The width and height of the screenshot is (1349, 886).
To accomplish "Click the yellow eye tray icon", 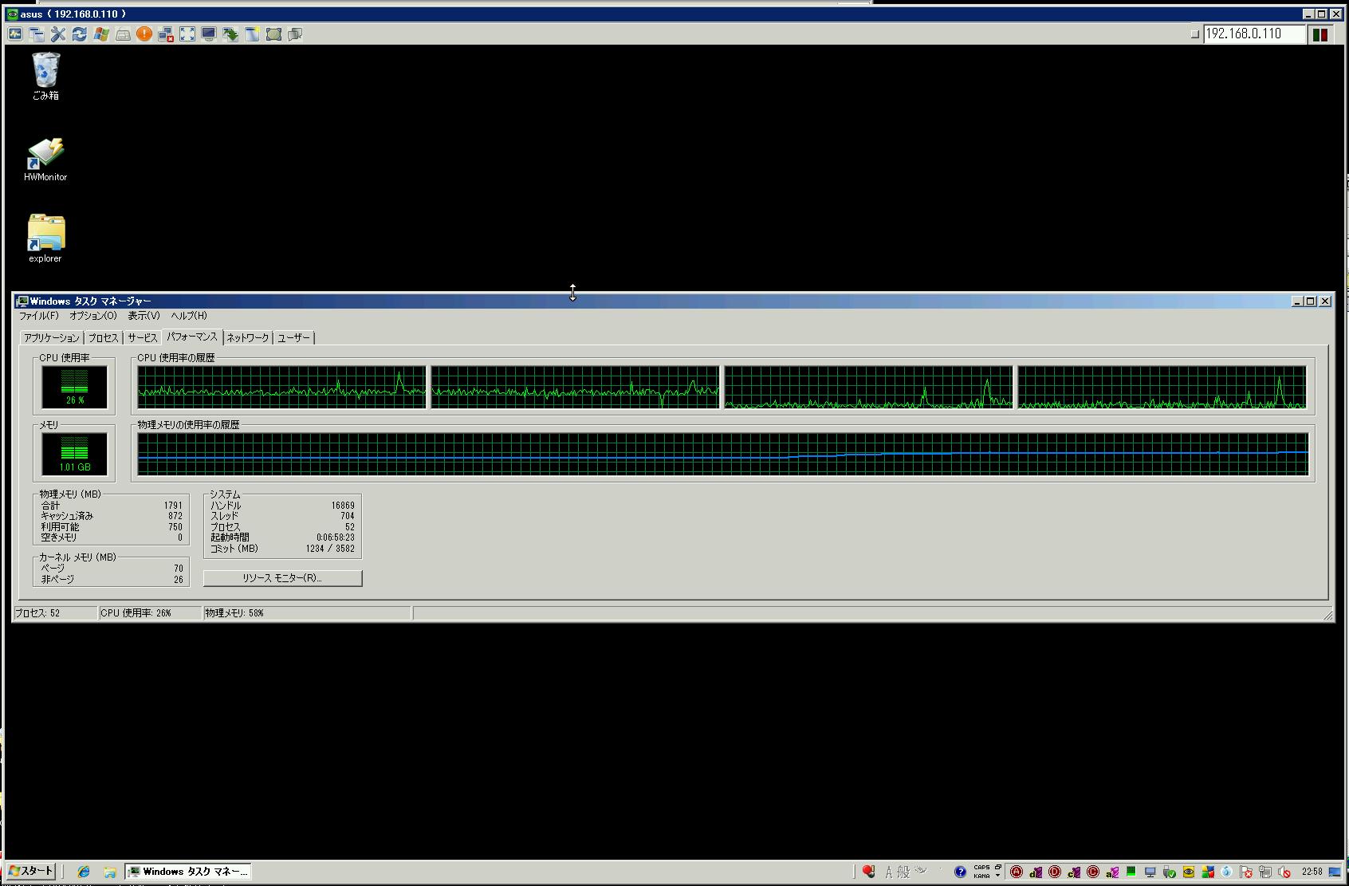I will pyautogui.click(x=1189, y=872).
